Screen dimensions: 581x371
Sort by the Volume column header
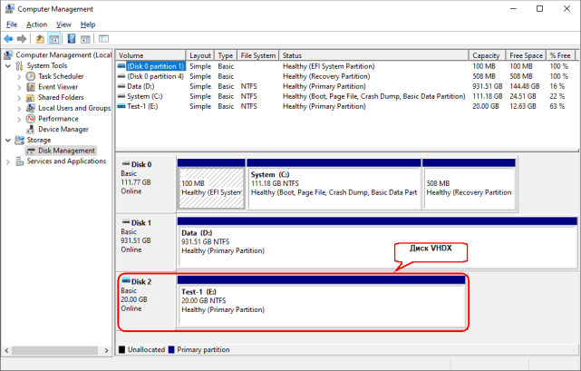coord(150,55)
